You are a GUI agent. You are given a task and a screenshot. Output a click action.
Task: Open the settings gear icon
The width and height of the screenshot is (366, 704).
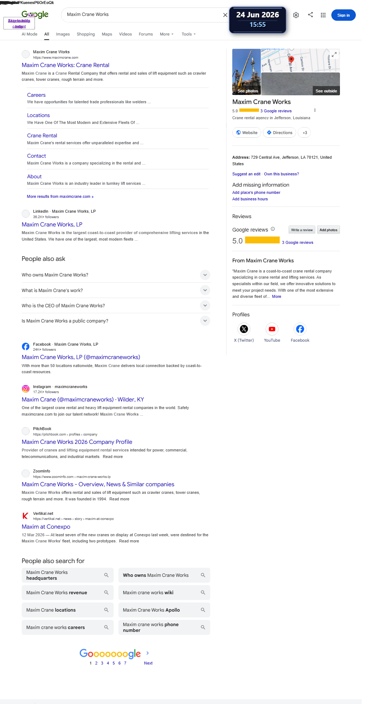pos(296,15)
